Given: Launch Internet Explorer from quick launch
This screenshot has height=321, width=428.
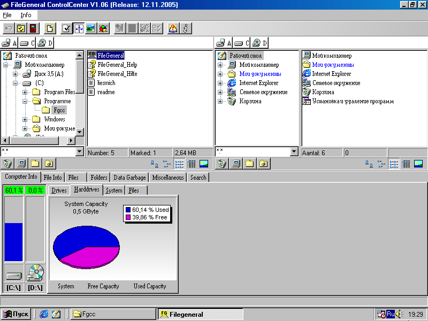Looking at the screenshot, I should click(x=44, y=314).
